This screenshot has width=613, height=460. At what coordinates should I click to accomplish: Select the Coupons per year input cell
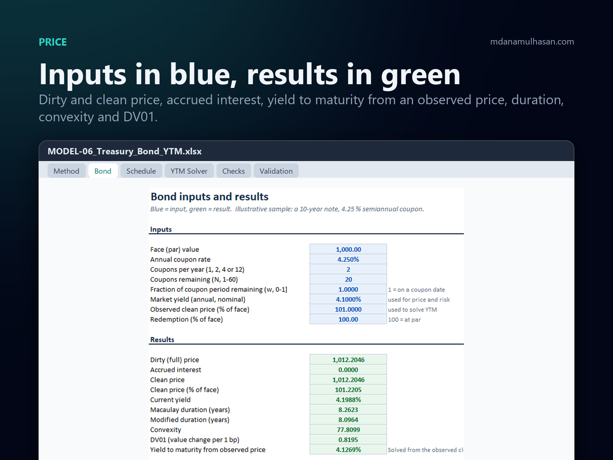tap(348, 269)
